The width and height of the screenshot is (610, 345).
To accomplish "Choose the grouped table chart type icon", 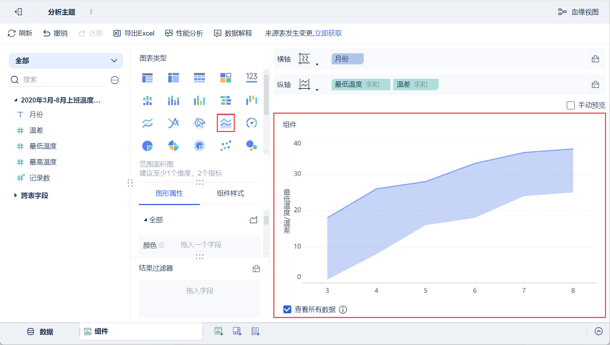I will click(x=148, y=77).
